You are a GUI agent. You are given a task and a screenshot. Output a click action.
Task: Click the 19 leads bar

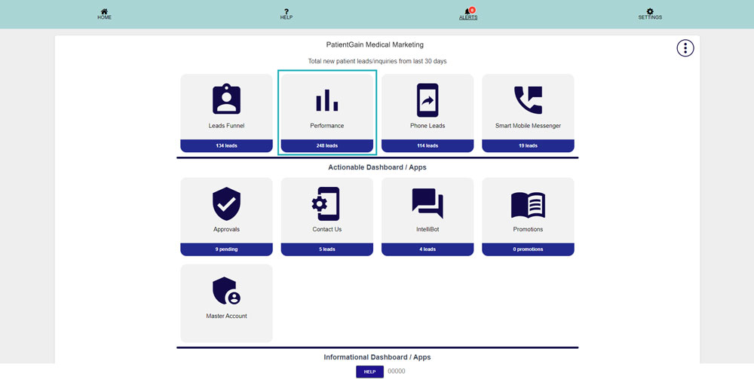point(528,145)
